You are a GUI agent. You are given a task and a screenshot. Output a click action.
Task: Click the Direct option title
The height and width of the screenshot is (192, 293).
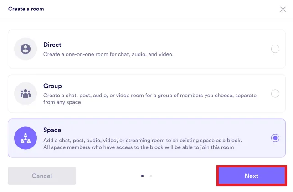(x=52, y=45)
